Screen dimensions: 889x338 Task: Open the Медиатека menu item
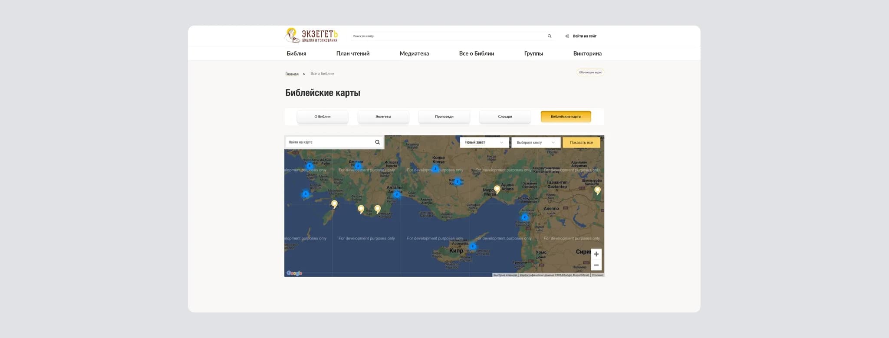414,53
